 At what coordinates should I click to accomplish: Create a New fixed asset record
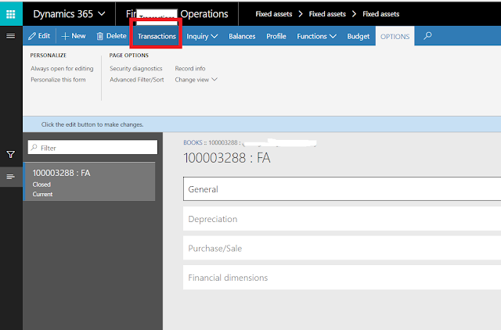pos(74,36)
